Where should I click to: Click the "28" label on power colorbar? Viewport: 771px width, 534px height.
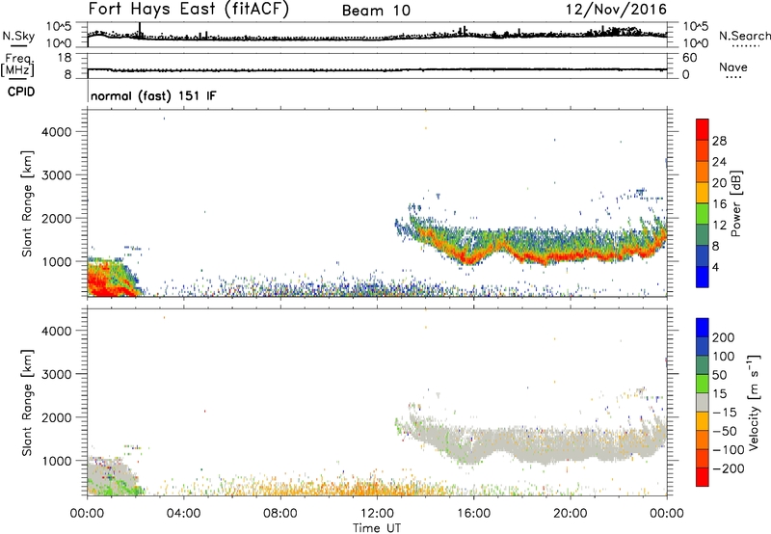719,141
